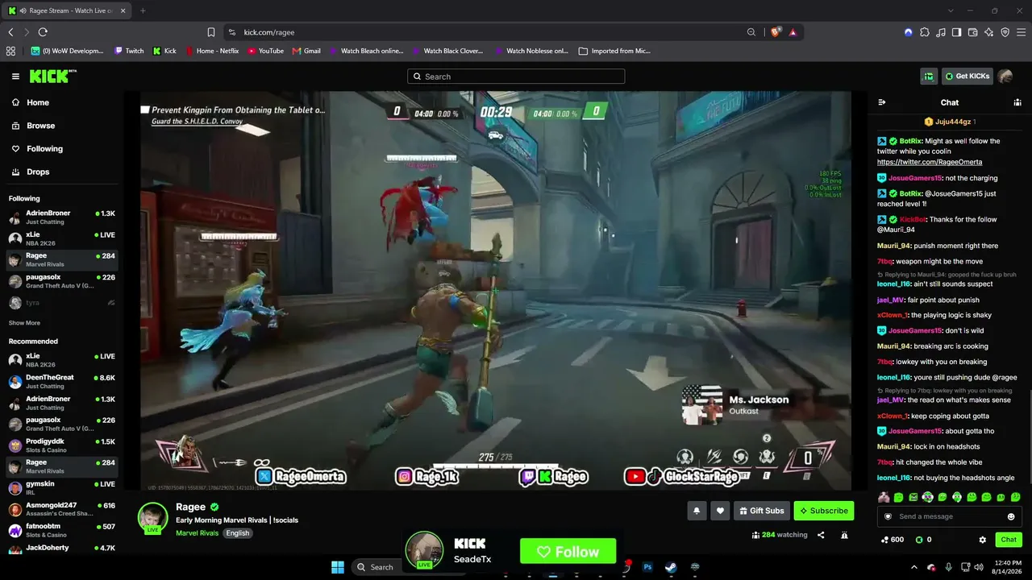Open the Marvel Rivals category link
The image size is (1032, 580).
coord(197,533)
